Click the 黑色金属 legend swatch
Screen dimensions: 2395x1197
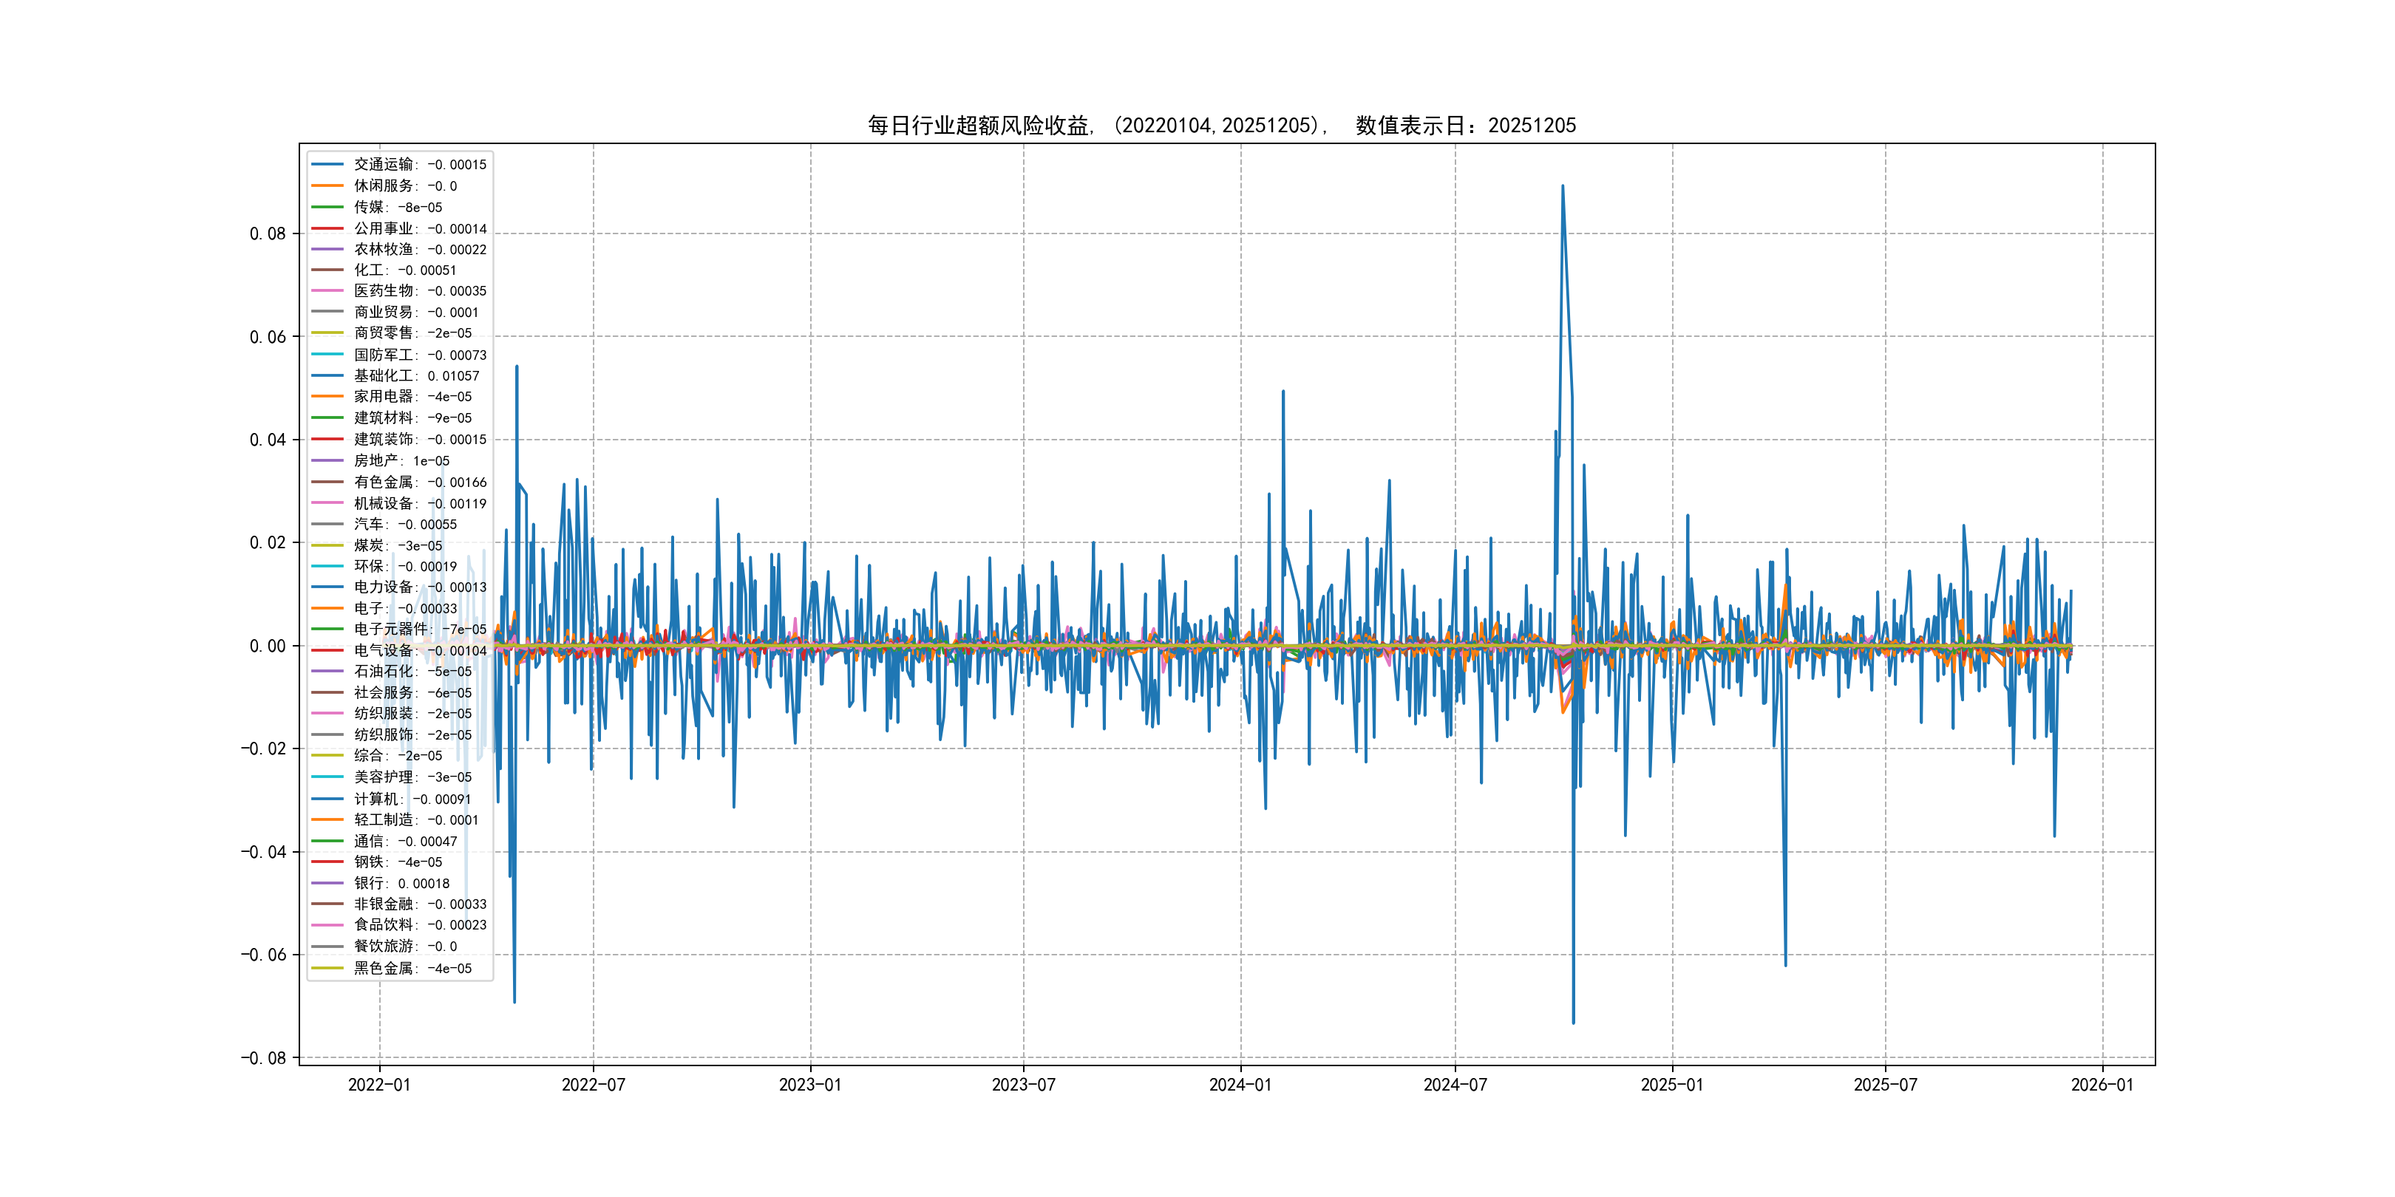(327, 967)
